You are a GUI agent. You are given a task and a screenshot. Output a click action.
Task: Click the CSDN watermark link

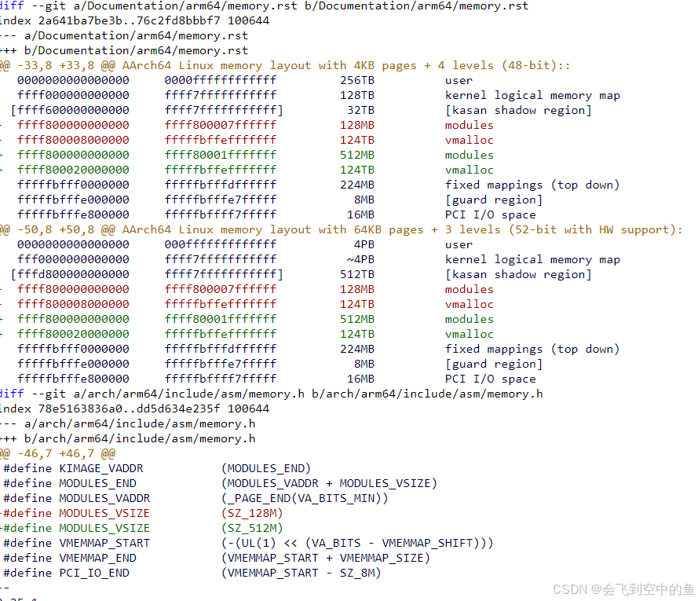pyautogui.click(x=620, y=588)
